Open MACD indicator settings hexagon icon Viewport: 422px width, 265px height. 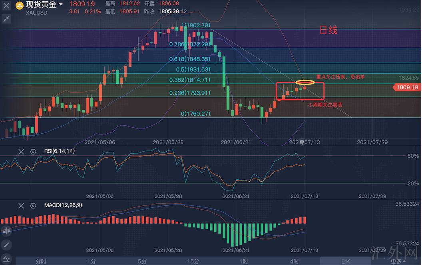[x=33, y=205]
